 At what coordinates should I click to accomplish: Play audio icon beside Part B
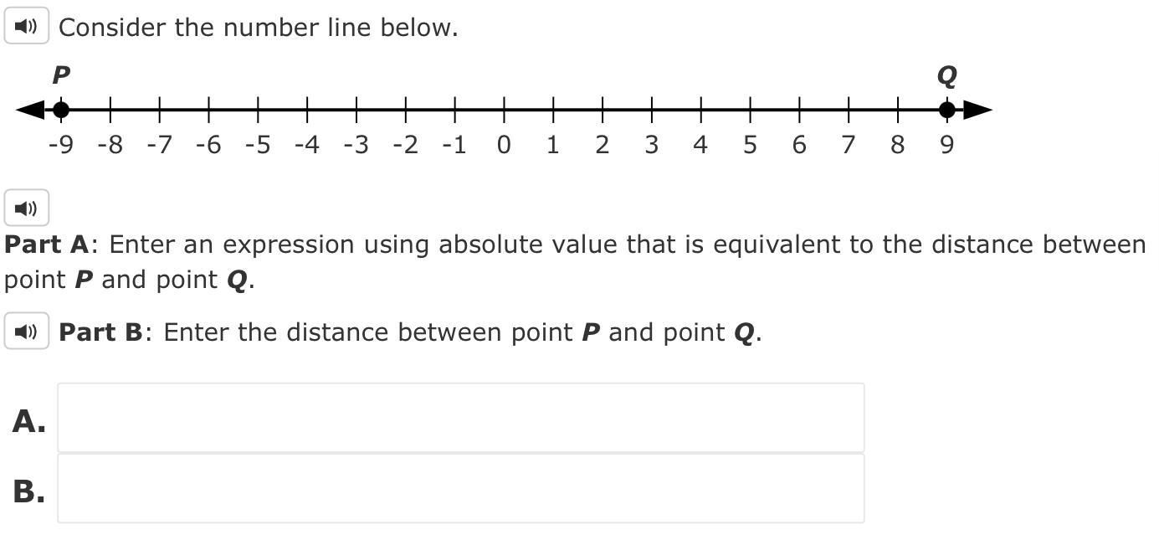point(27,332)
